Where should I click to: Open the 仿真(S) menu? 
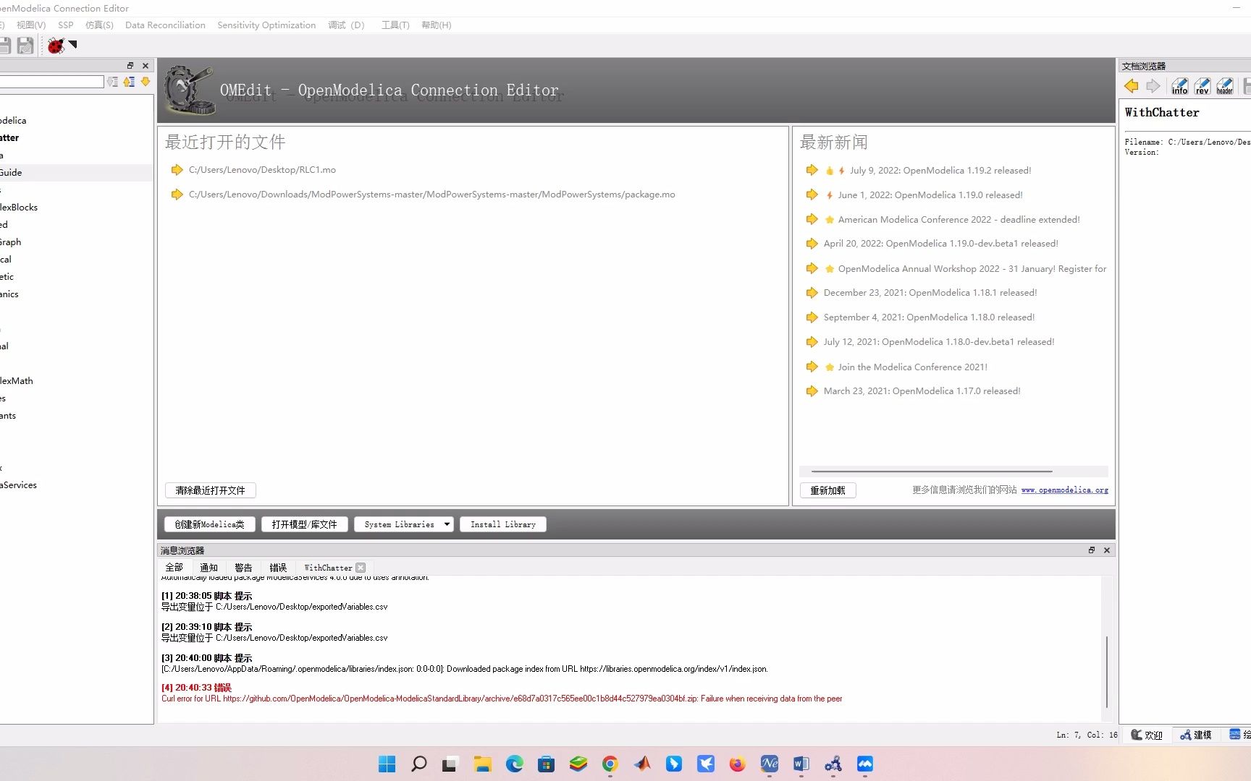tap(99, 25)
